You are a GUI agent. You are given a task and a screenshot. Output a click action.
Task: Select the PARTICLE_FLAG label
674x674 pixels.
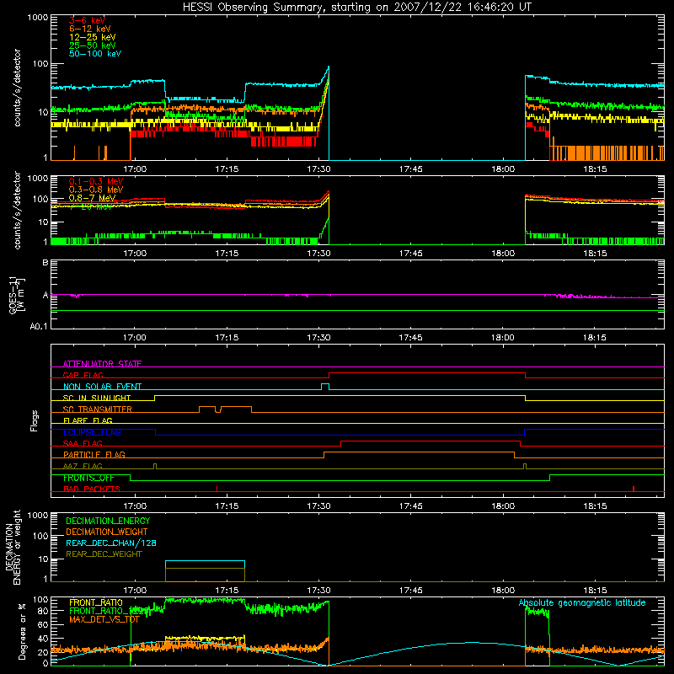[x=94, y=454]
